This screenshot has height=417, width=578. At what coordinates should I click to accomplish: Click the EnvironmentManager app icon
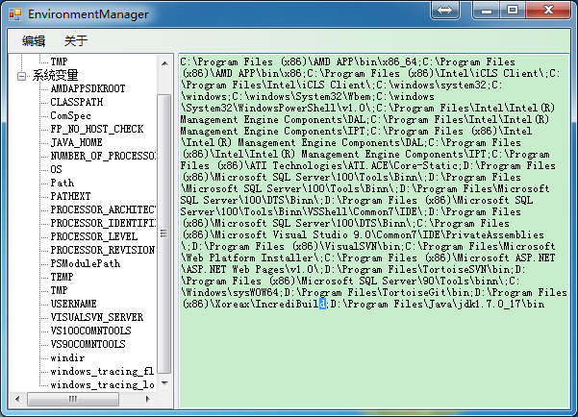point(15,14)
